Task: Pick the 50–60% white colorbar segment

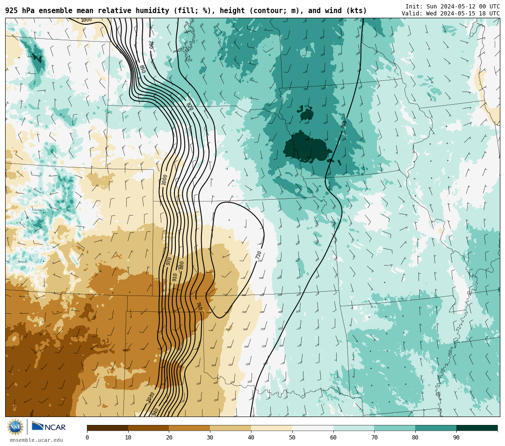Action: tap(313, 428)
